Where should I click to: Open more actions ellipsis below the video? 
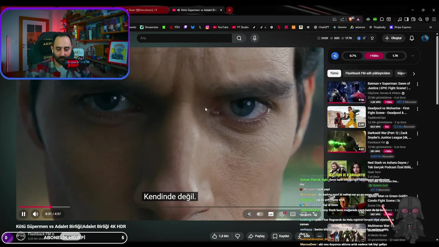pyautogui.click(x=319, y=236)
